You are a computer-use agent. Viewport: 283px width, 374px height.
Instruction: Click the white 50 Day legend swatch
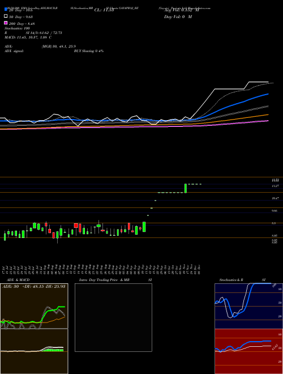(x=6, y=16)
